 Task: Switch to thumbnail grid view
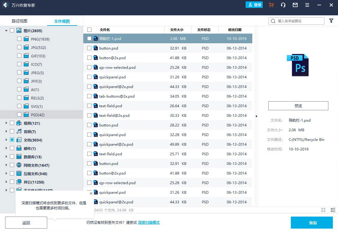click(323, 210)
